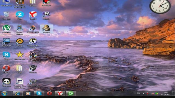The image size is (175, 98).
Task: Launch the Играть CS Source shortcut
Action: pyautogui.click(x=33, y=57)
